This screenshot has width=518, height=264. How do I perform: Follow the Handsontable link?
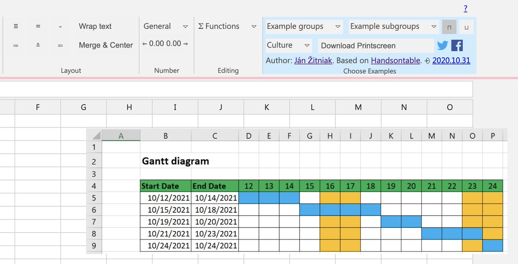(395, 60)
